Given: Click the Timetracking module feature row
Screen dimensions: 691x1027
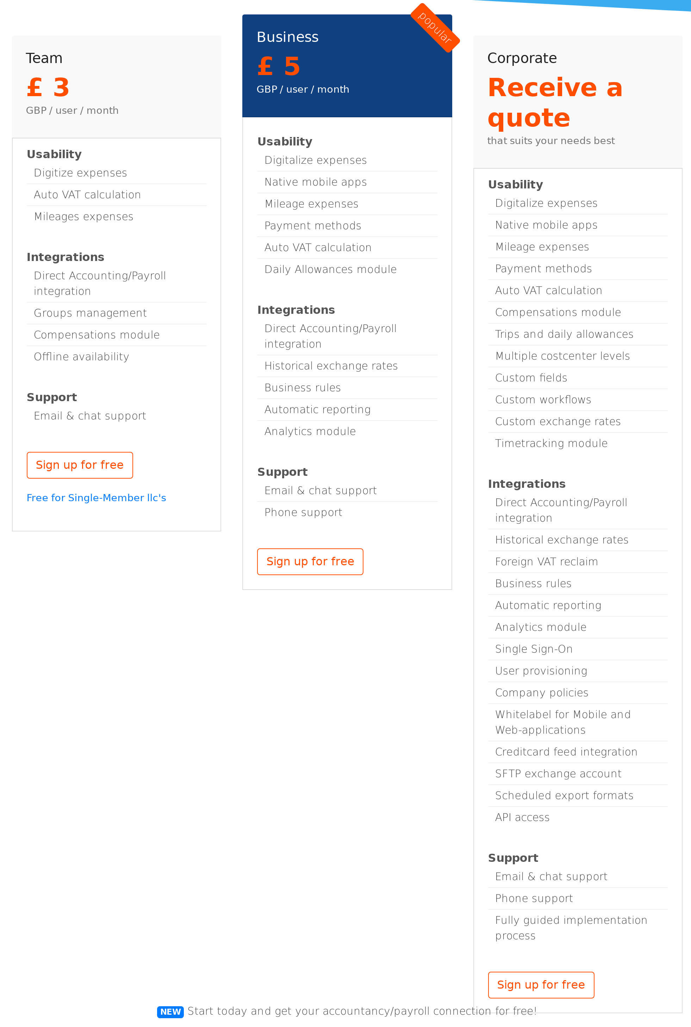Looking at the screenshot, I should [551, 443].
